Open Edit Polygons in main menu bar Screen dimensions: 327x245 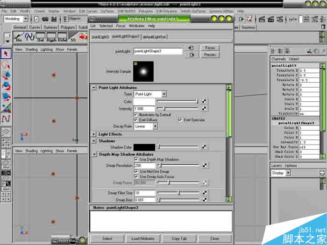pos(167,11)
